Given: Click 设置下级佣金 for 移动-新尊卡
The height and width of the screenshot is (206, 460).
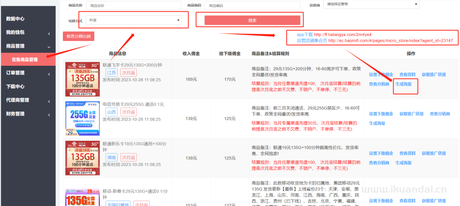Looking at the screenshot, I should 381,201.
